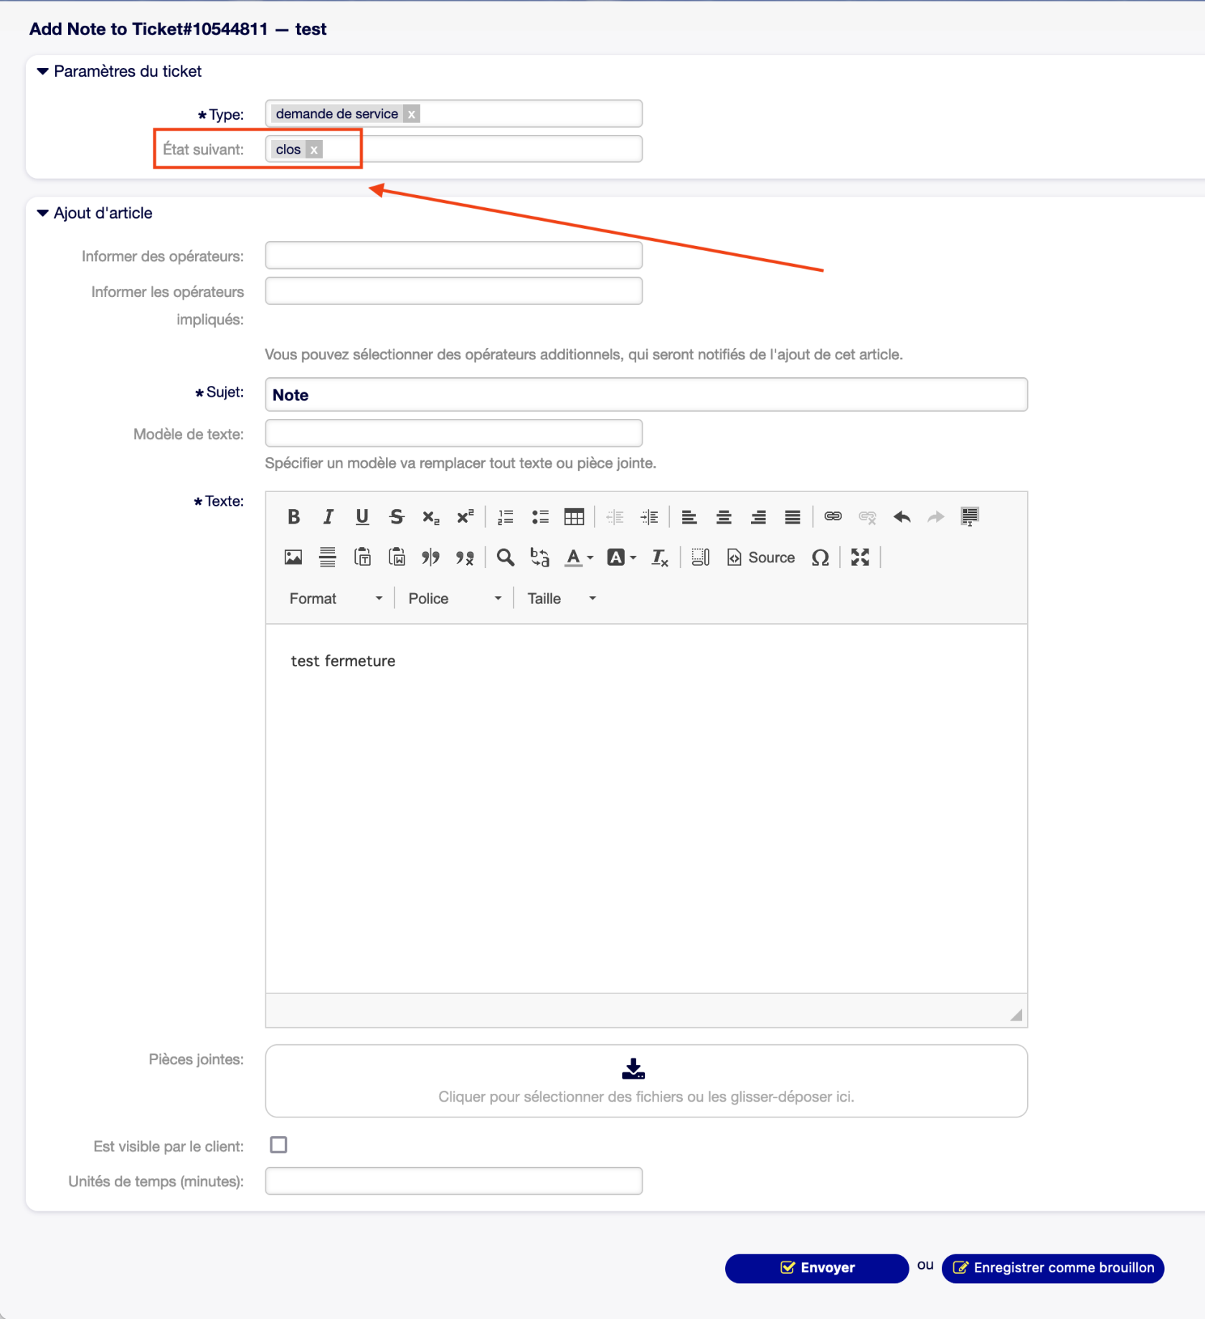Insert a table in the note

[574, 517]
